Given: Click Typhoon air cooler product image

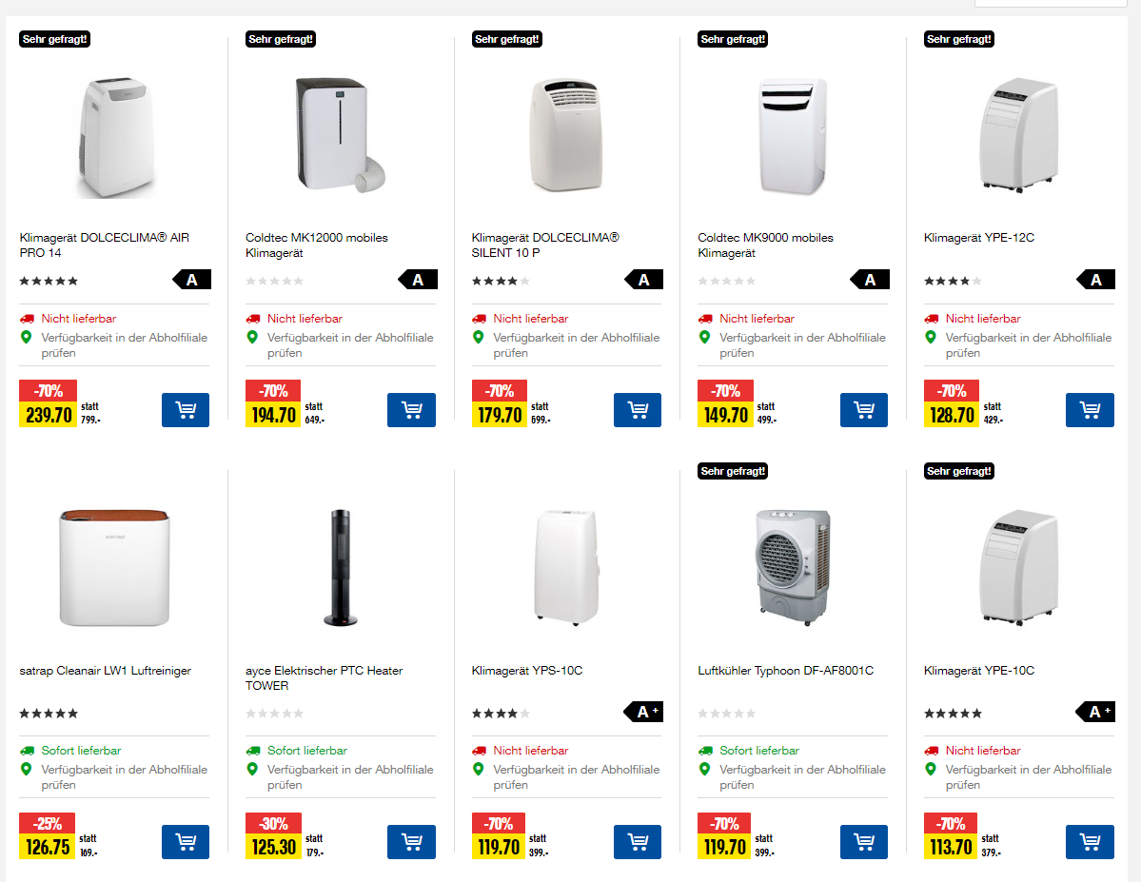Looking at the screenshot, I should pyautogui.click(x=792, y=568).
